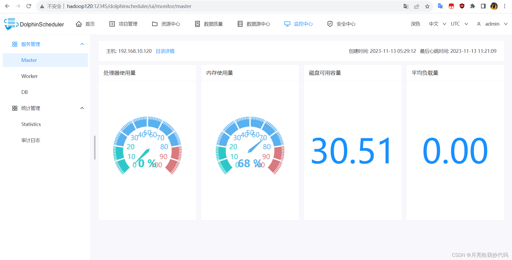This screenshot has width=512, height=260.
Task: Click the home house icon
Action: coord(79,24)
